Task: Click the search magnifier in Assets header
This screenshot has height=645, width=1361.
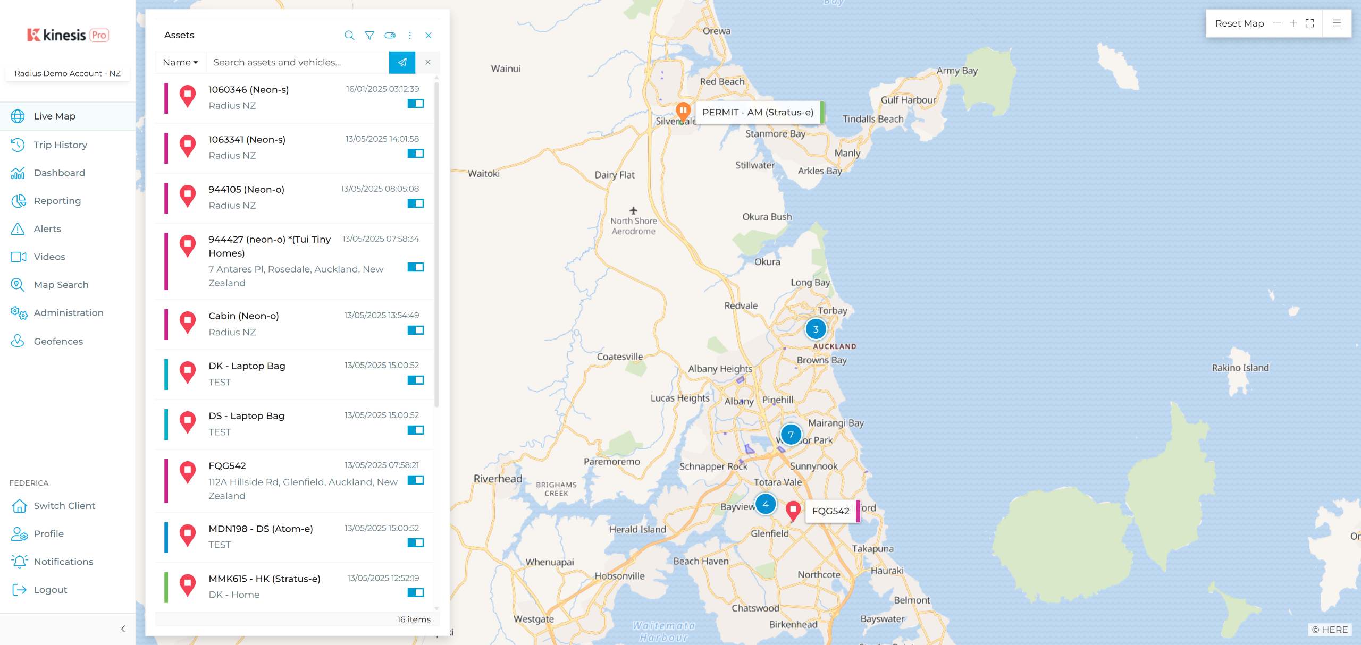Action: point(349,35)
